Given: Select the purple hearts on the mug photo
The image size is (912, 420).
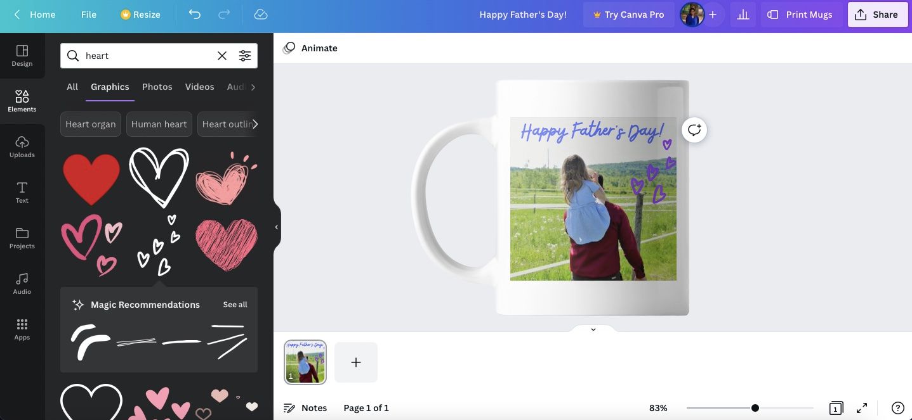Looking at the screenshot, I should click(x=654, y=172).
